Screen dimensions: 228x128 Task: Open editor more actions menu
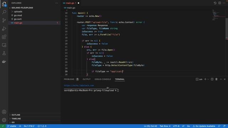[x=224, y=3]
